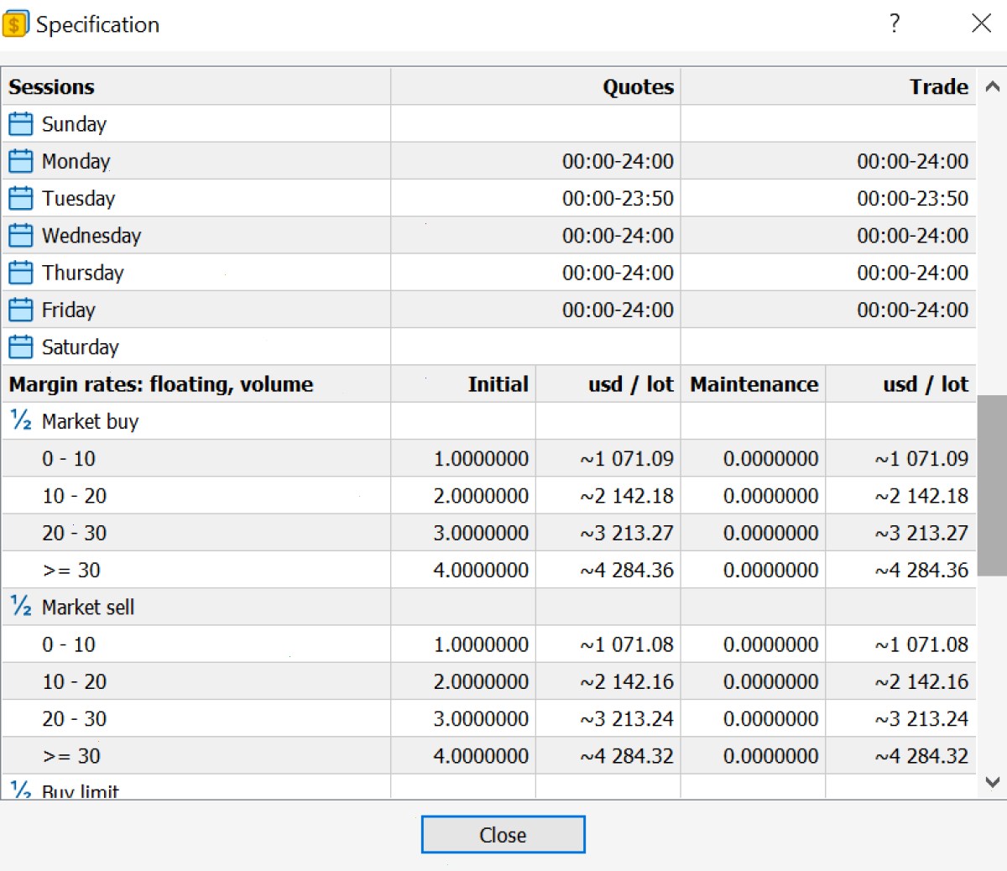1007x871 pixels.
Task: Select the Market buy row label
Action: 90,421
